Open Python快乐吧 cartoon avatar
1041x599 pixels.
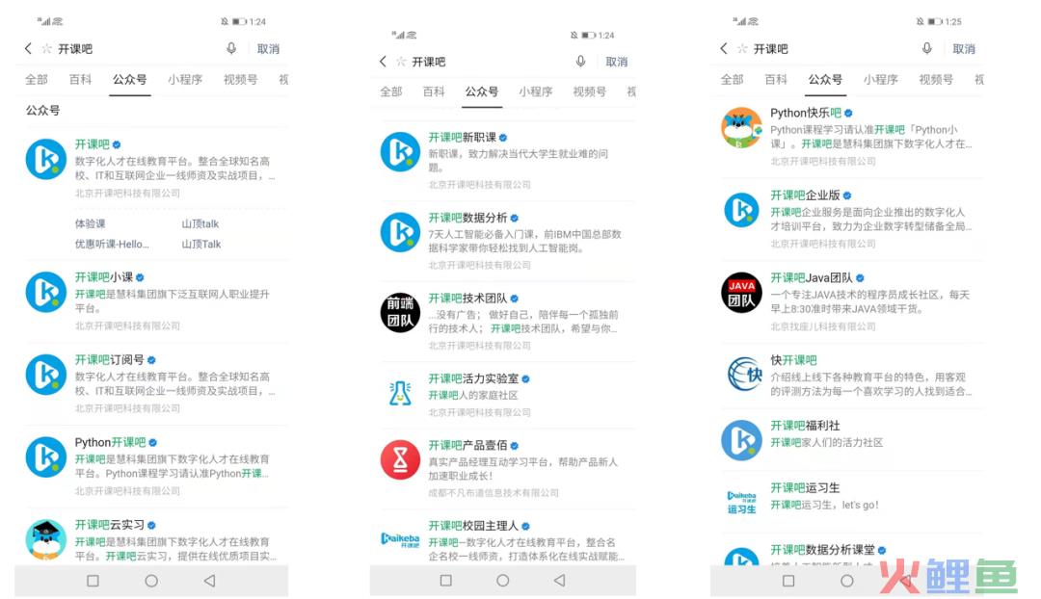741,127
